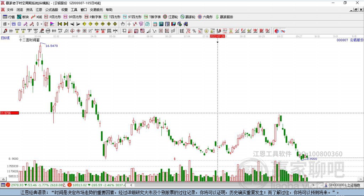The width and height of the screenshot is (364, 196).
Task: Jump to first bar icon
Action: pyautogui.click(x=60, y=24)
